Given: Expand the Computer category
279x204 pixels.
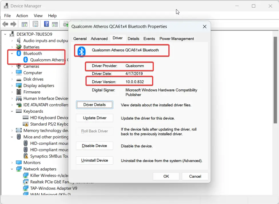Looking at the screenshot, I should 12,73.
